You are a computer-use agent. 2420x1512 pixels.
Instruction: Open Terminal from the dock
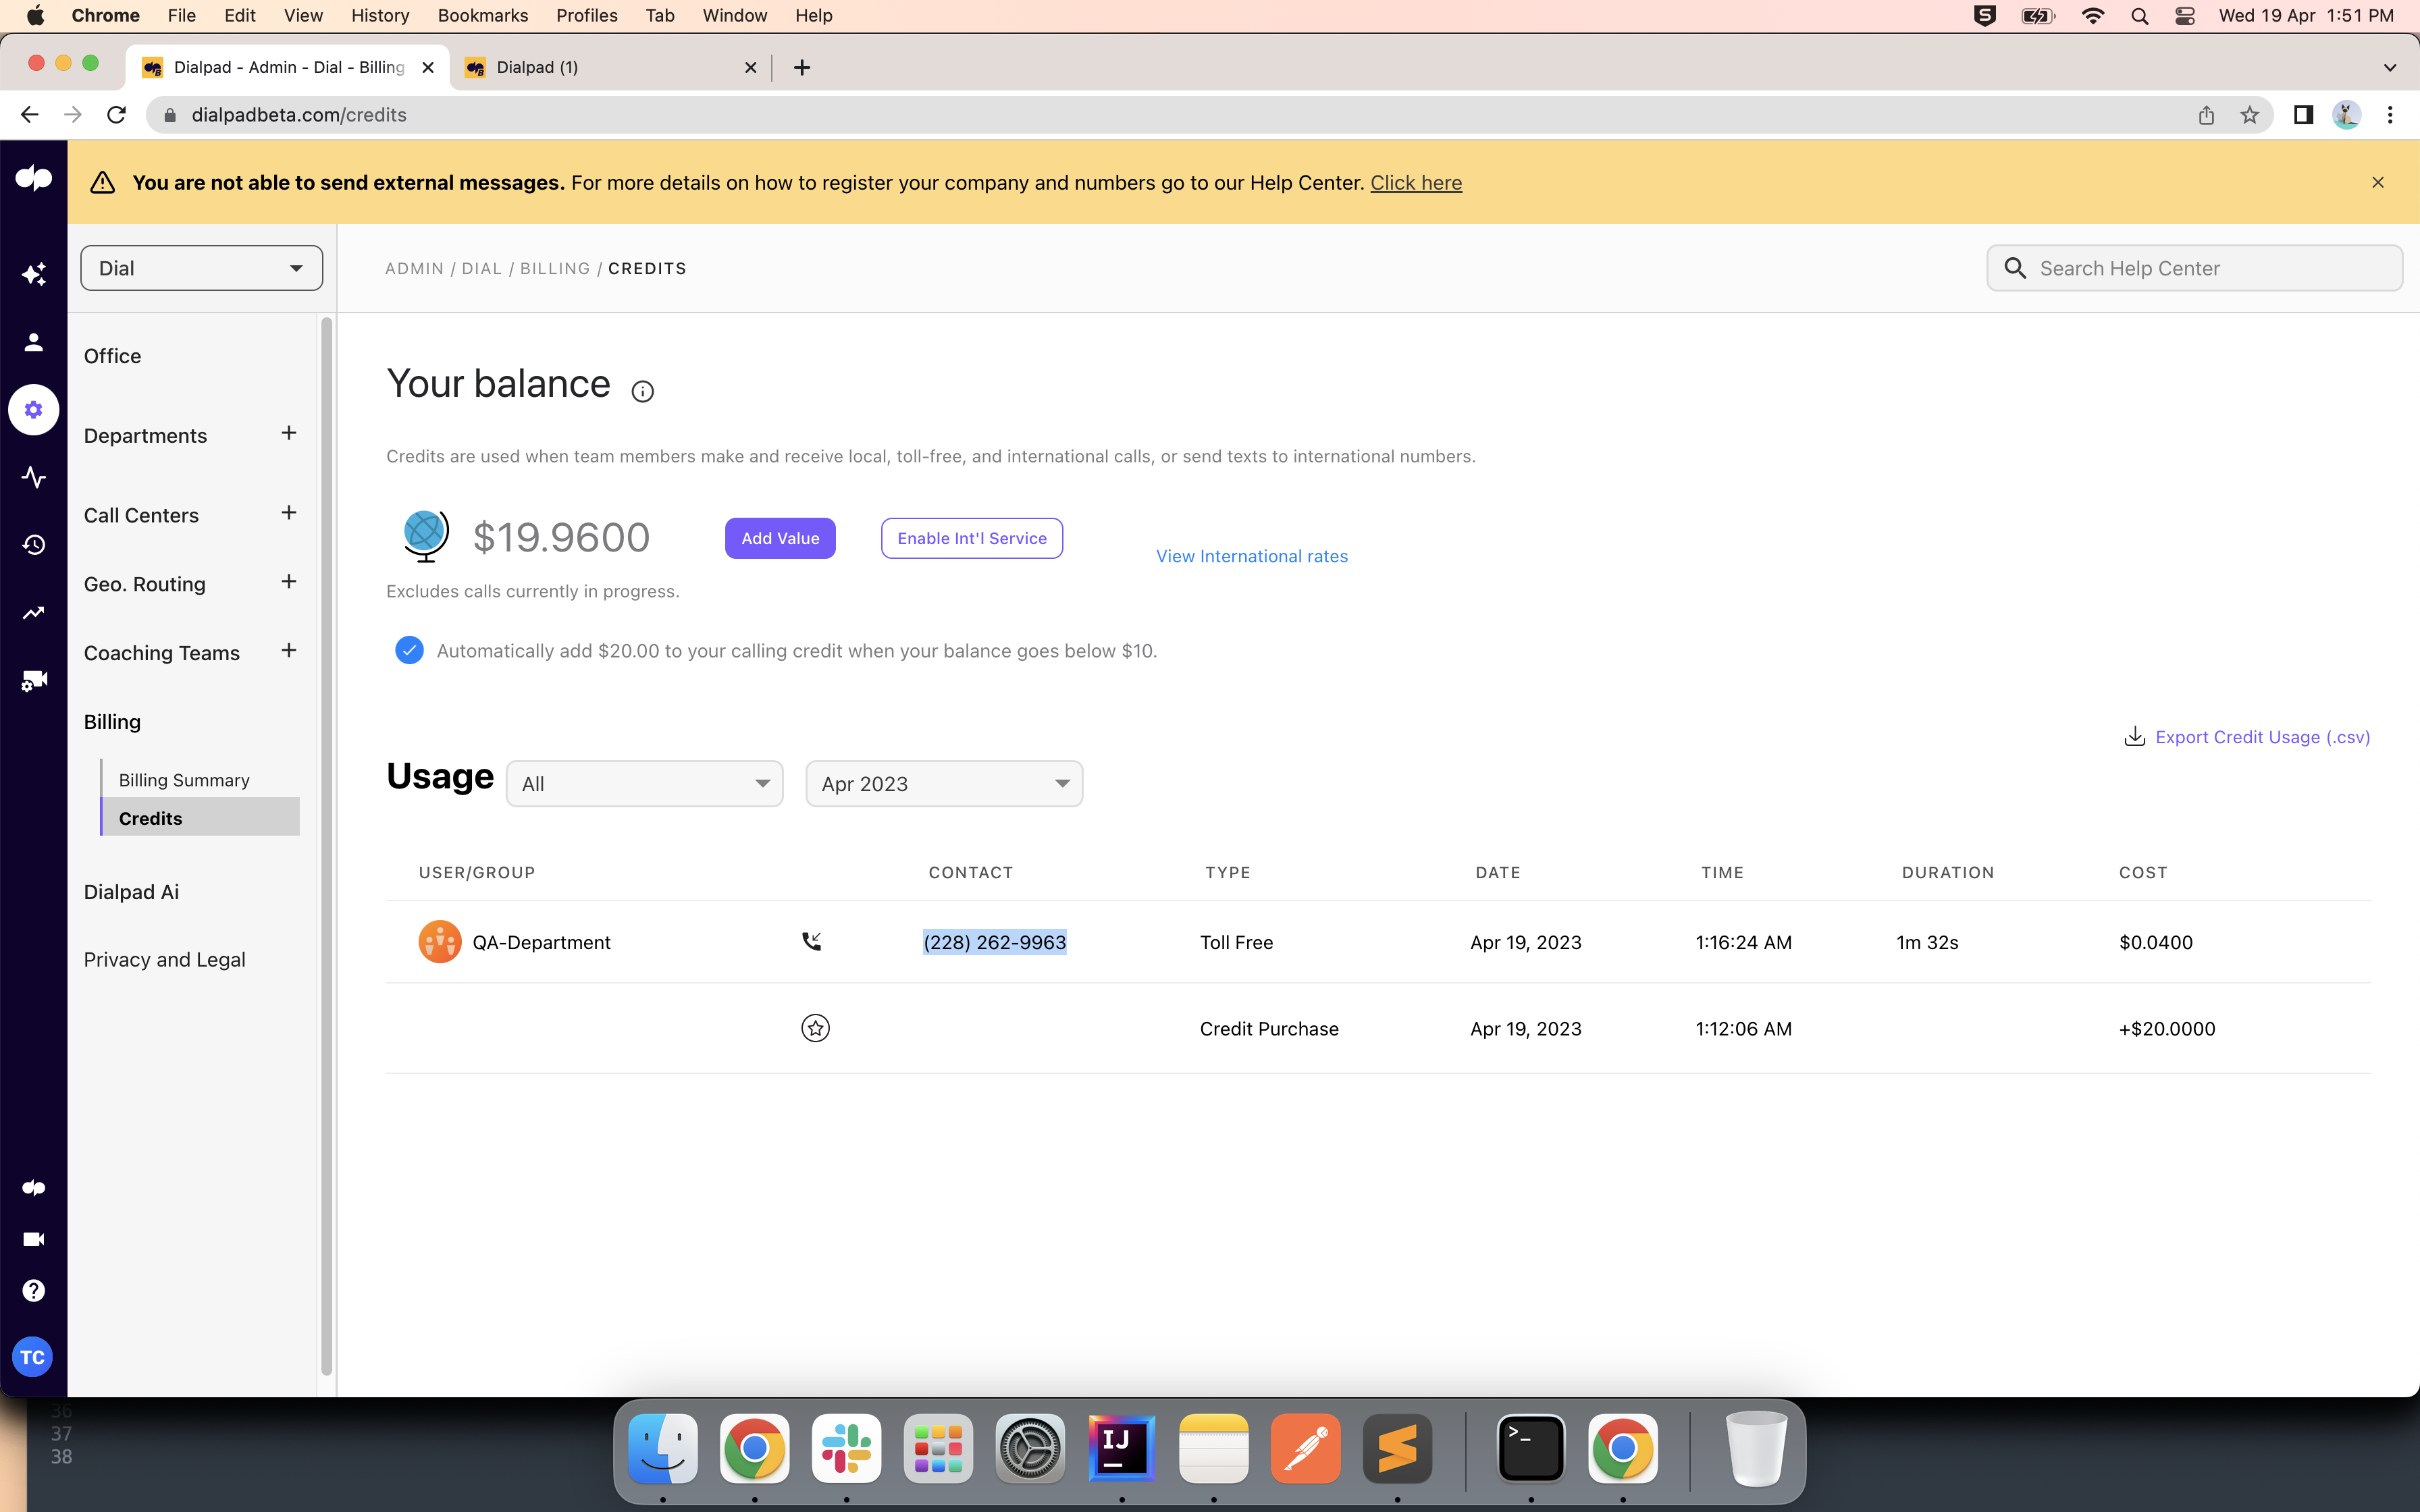(x=1530, y=1448)
